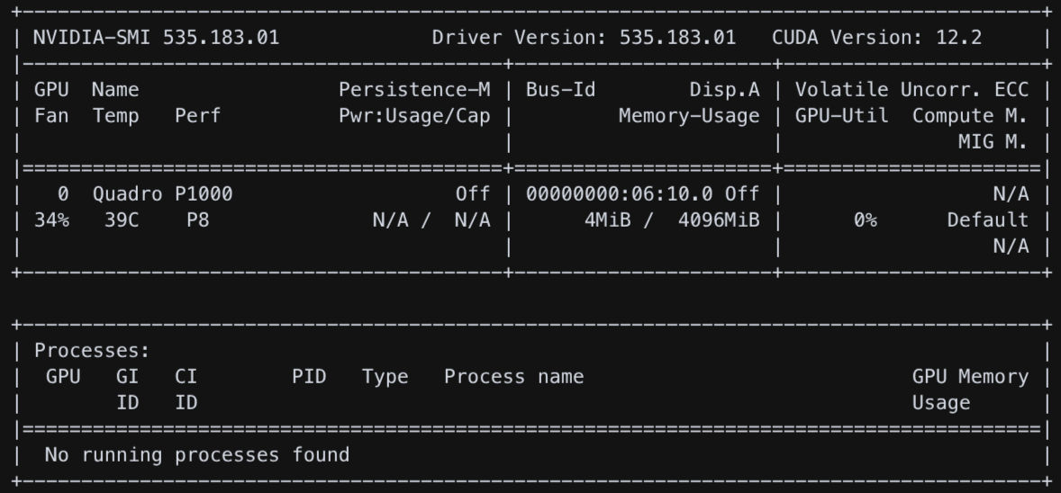The height and width of the screenshot is (493, 1061).
Task: Click the Process name column header
Action: (514, 376)
